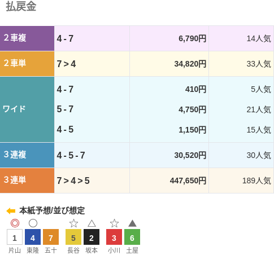Click the 7>4>5 trifecta combination
This screenshot has width=274, height=264.
click(73, 181)
